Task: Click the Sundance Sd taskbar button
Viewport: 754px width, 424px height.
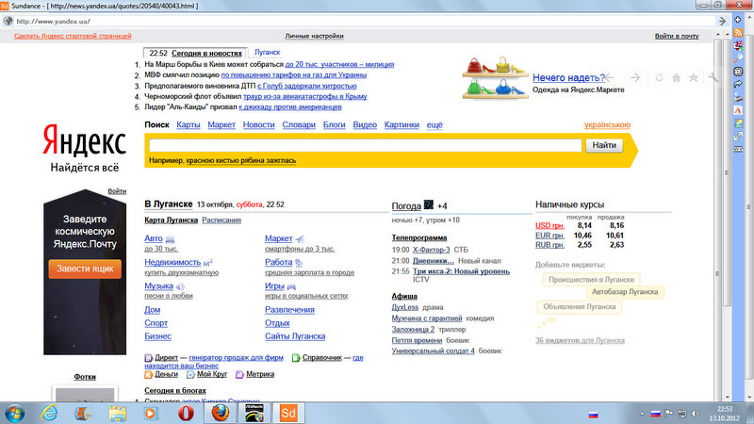Action: coord(288,413)
